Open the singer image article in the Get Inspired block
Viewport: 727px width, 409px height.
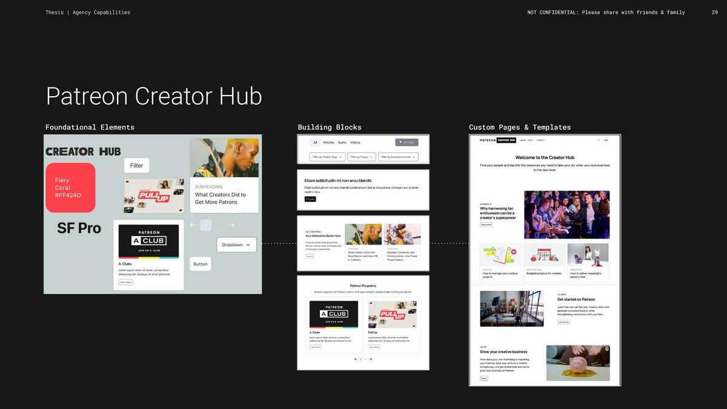402,234
